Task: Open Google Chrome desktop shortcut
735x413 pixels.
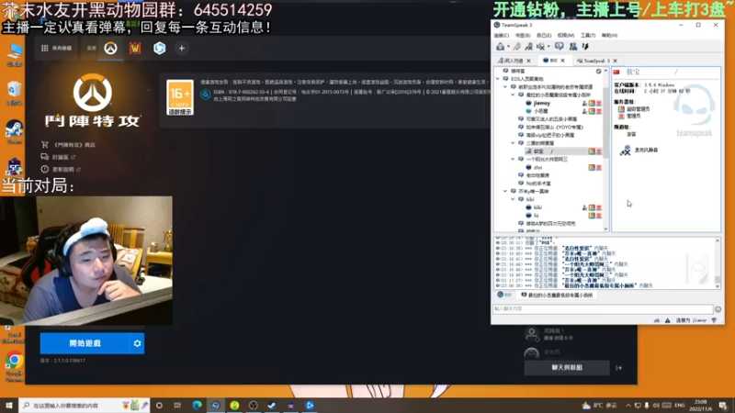Action: click(14, 366)
